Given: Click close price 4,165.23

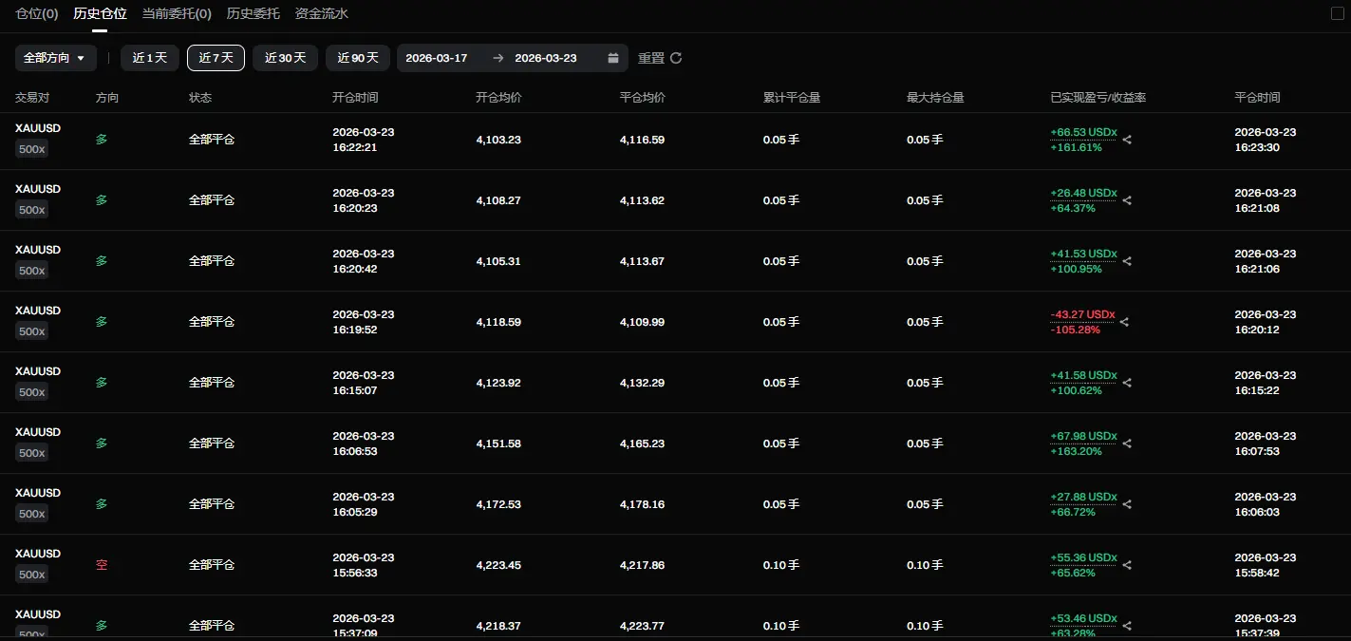Looking at the screenshot, I should [642, 443].
